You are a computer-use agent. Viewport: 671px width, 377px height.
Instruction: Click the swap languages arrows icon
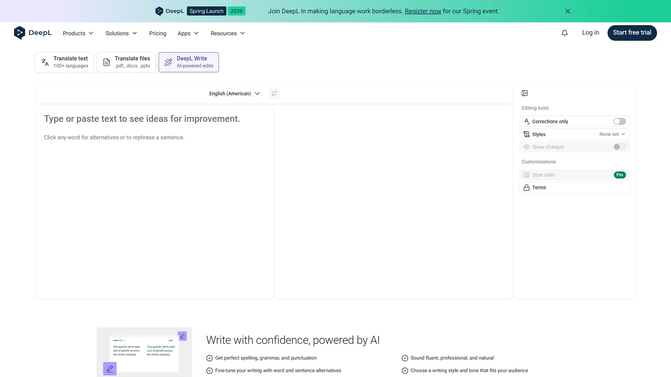tap(274, 94)
